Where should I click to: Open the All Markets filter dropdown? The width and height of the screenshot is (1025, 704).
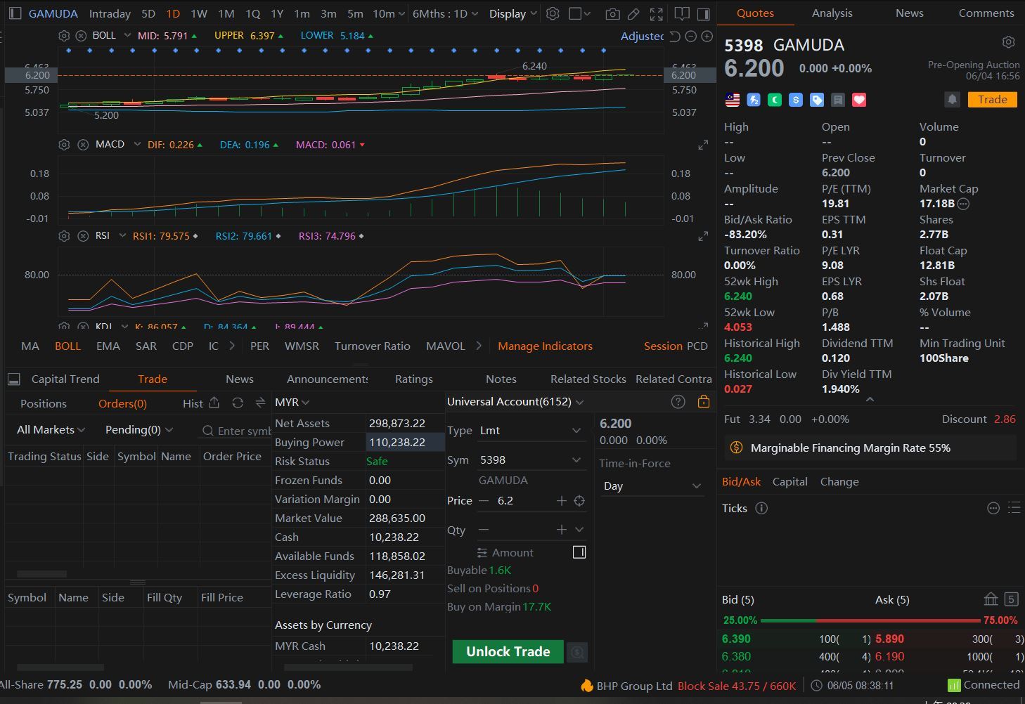[51, 429]
